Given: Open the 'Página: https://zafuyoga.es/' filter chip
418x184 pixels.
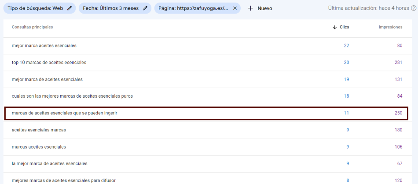Looking at the screenshot, I should [x=198, y=8].
